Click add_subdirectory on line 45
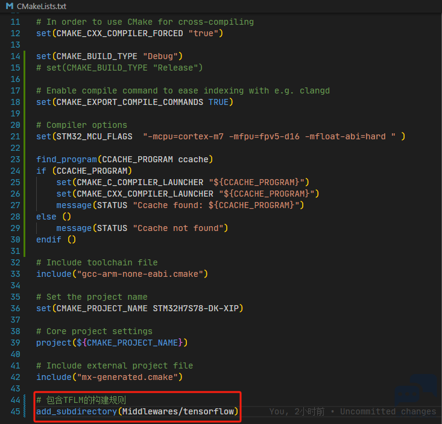Image resolution: width=442 pixels, height=424 pixels. point(77,412)
